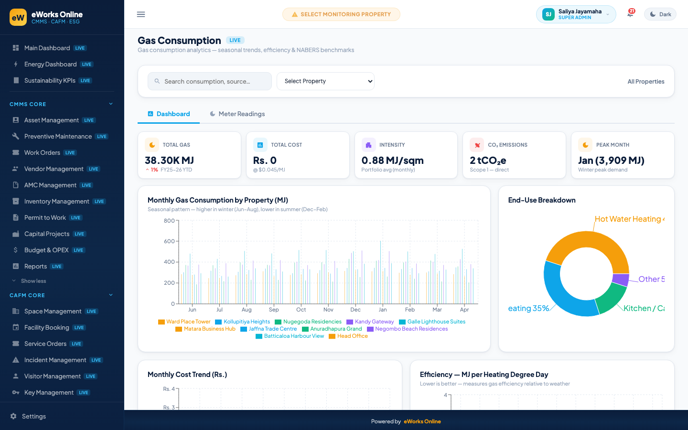Viewport: 688px width, 430px height.
Task: Open the Select Property dropdown
Action: click(325, 81)
